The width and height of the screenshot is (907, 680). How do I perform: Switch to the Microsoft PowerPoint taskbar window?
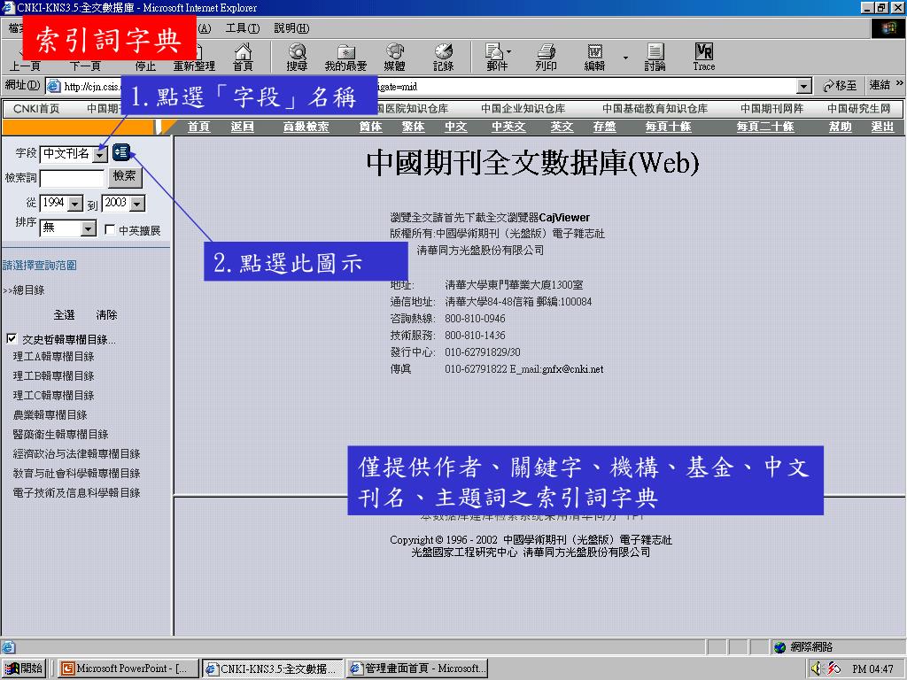(x=128, y=668)
